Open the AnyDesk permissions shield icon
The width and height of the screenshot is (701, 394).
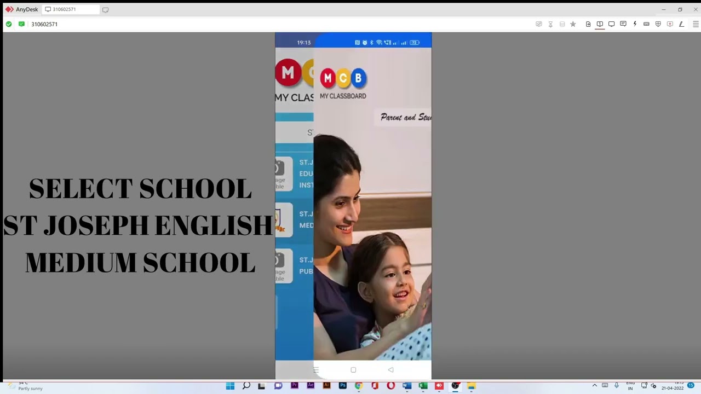click(x=658, y=24)
